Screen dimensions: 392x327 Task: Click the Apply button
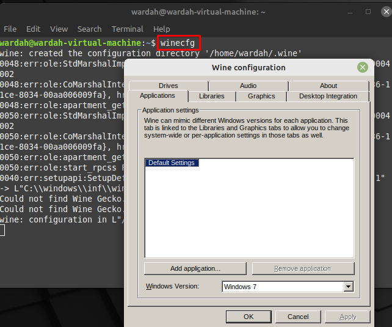coord(348,317)
